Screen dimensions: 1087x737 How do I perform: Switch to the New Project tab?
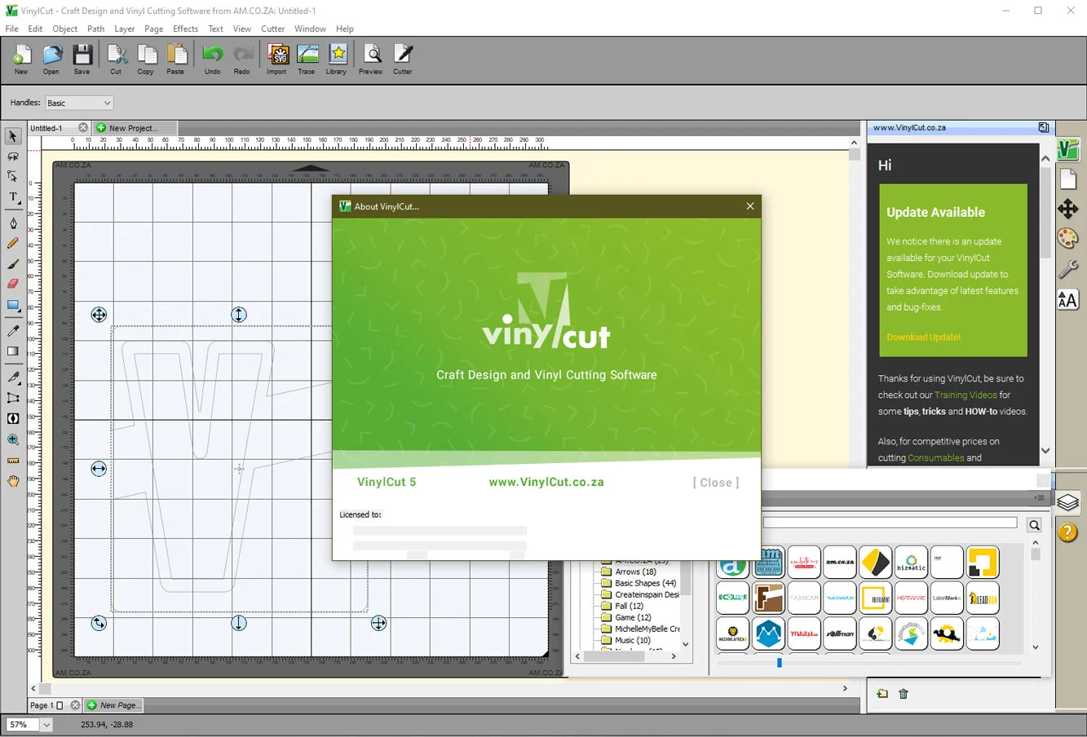pos(133,128)
